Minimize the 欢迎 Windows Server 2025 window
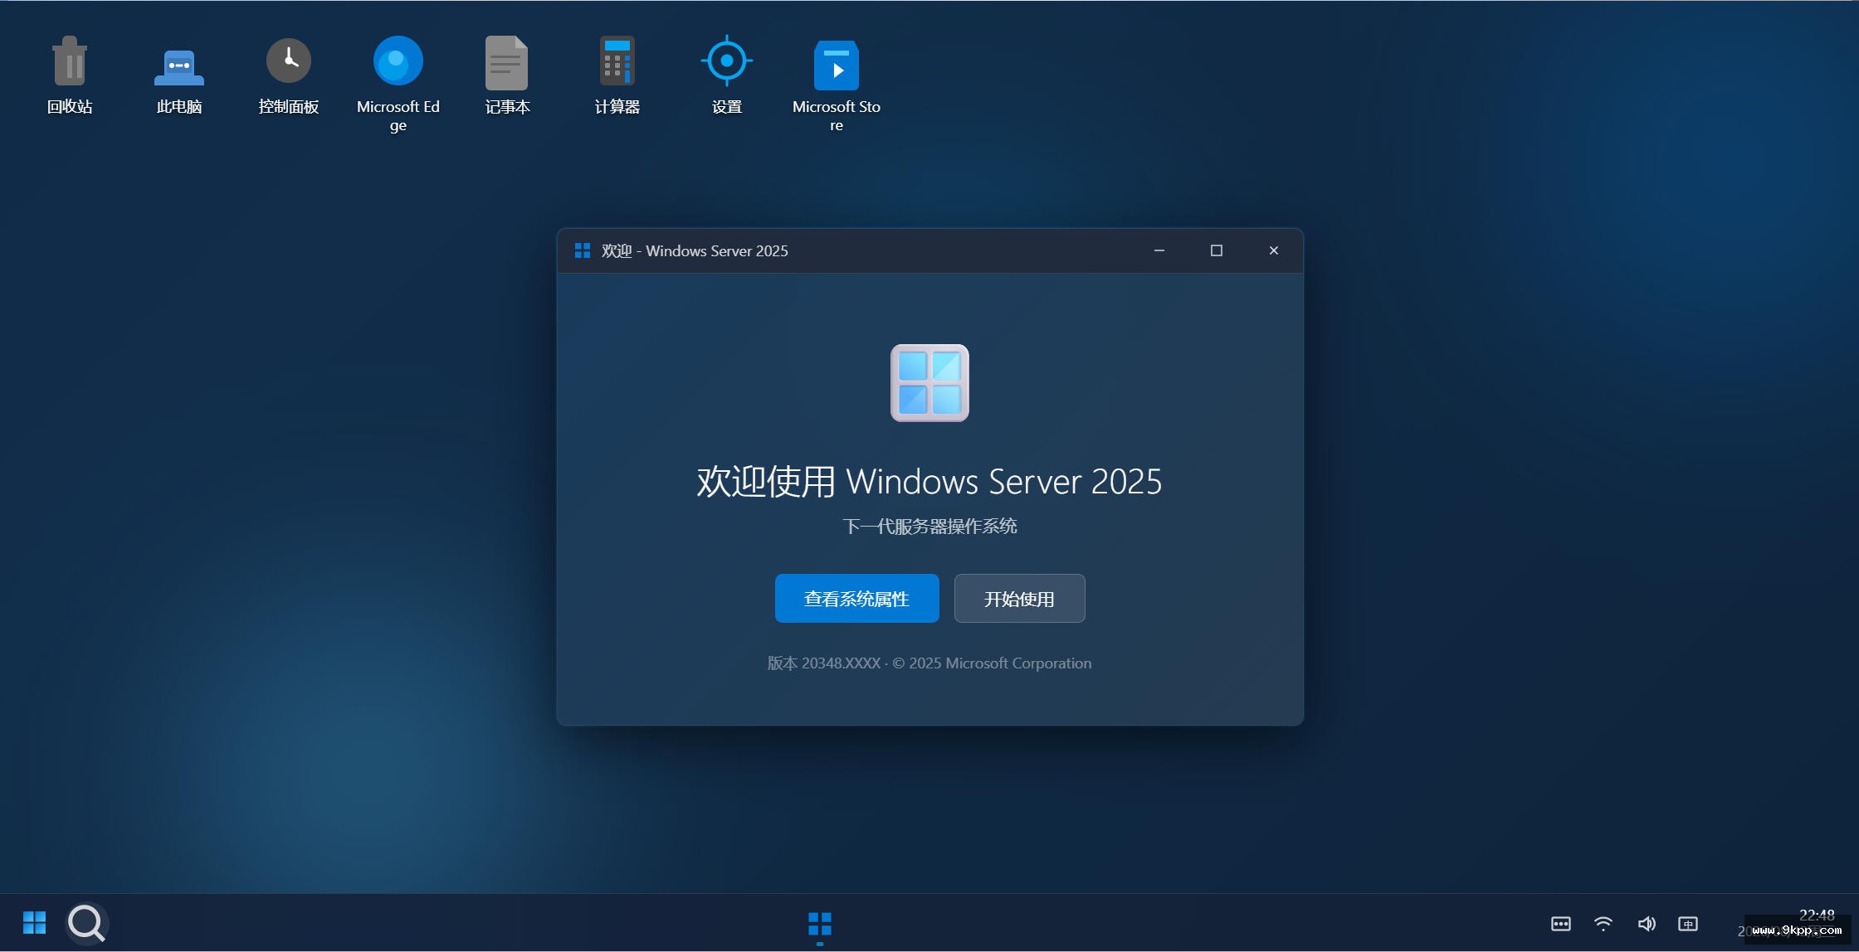This screenshot has width=1859, height=952. [x=1159, y=250]
